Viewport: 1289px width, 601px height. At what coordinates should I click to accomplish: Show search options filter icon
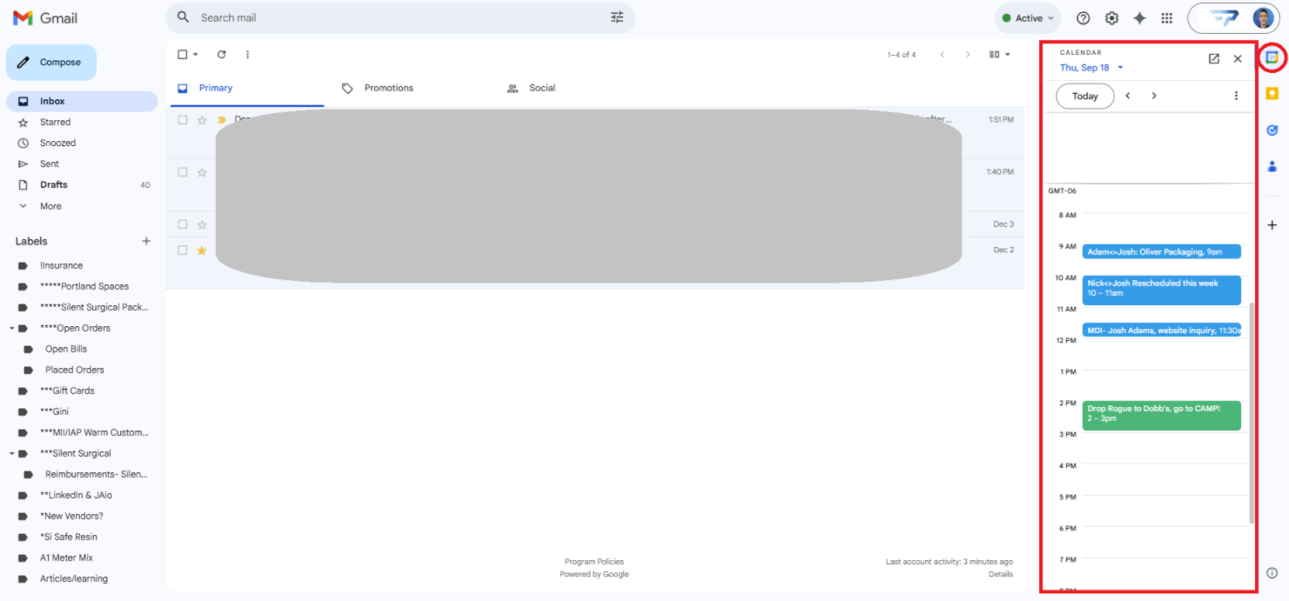click(x=617, y=17)
